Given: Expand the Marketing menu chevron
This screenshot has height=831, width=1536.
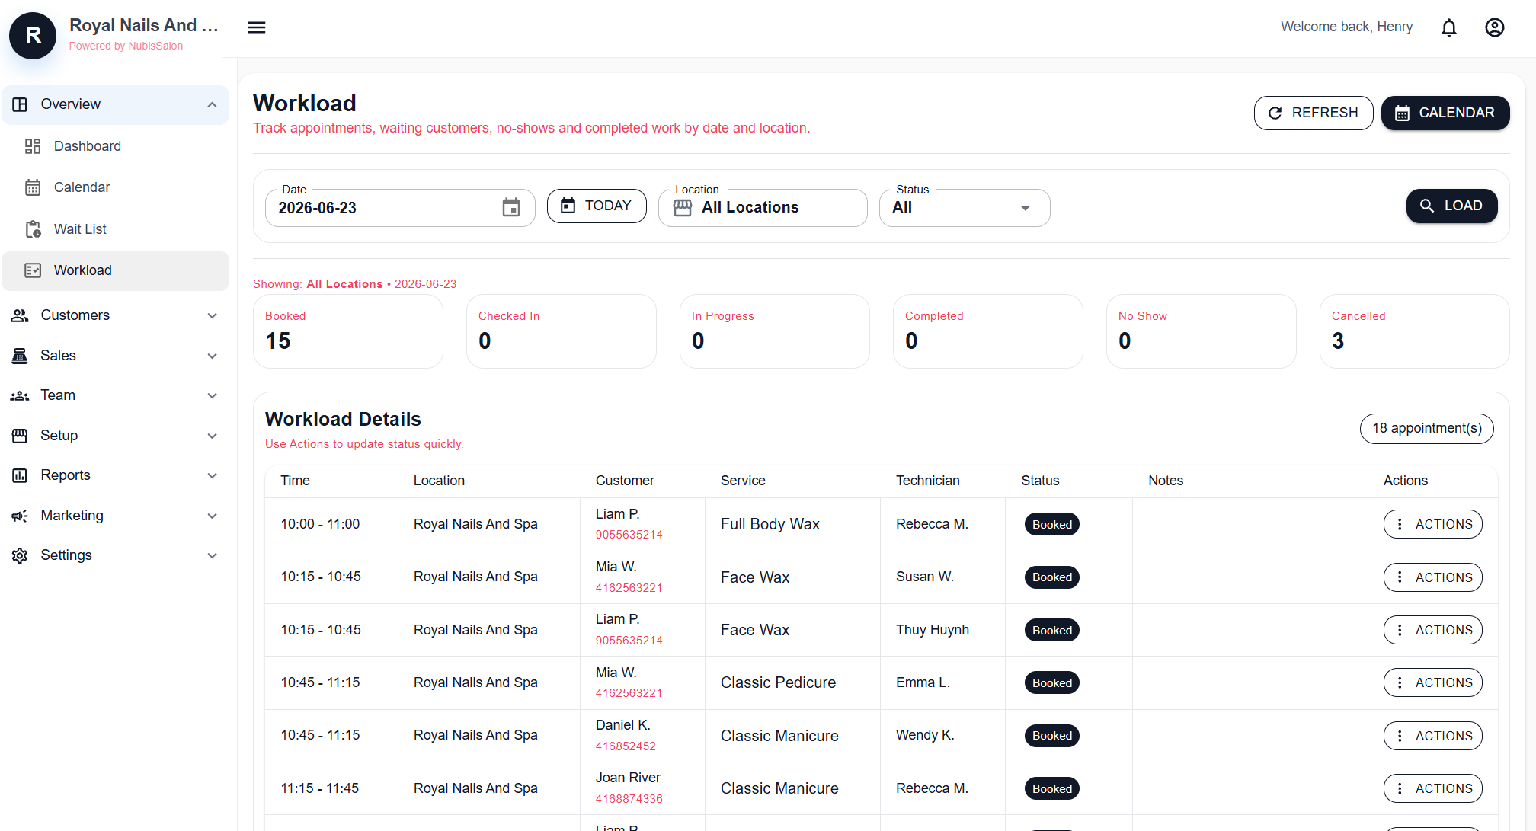Looking at the screenshot, I should [x=213, y=516].
